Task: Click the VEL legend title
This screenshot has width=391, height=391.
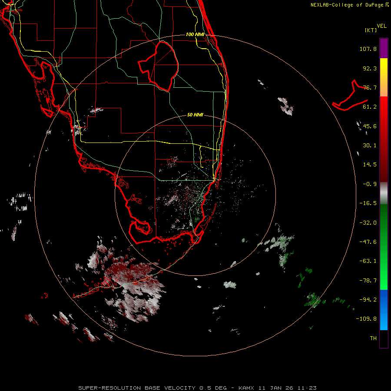Action: point(381,26)
